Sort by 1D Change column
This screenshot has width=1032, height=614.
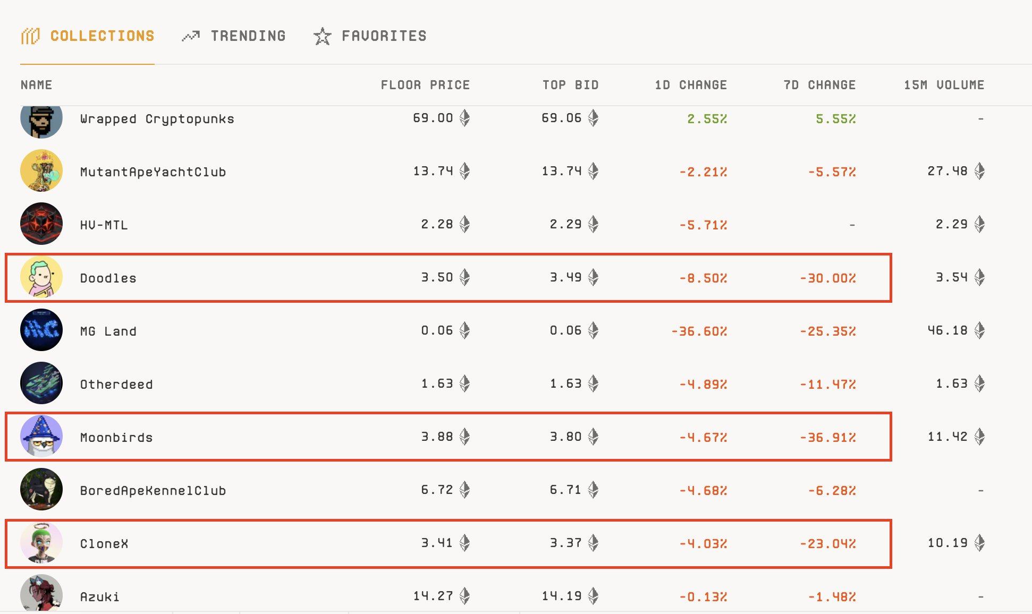[691, 85]
